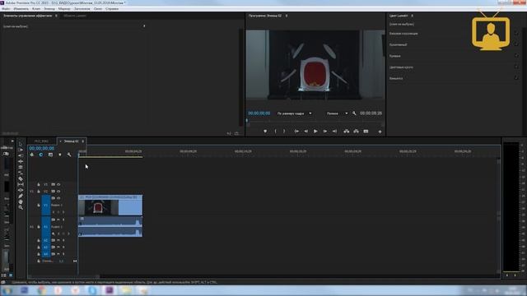Open Program monitor panel menu
Image resolution: width=527 pixels, height=296 pixels.
coord(287,16)
